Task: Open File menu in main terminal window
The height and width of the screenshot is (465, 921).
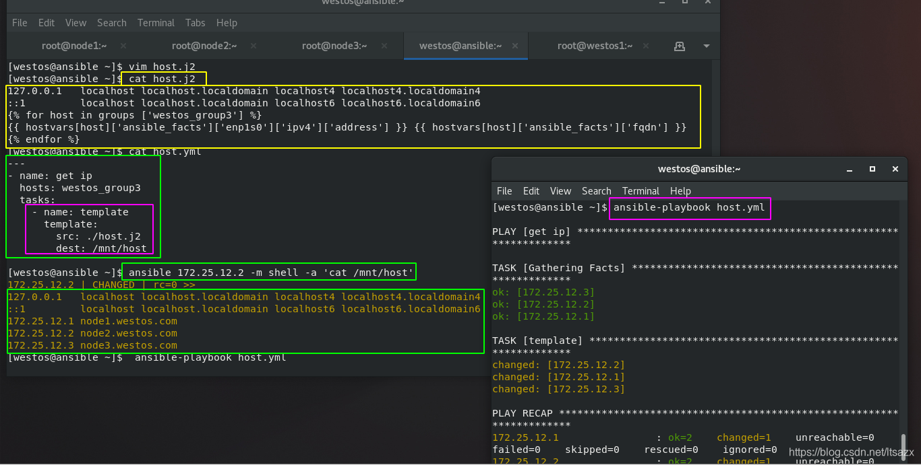Action: [20, 22]
